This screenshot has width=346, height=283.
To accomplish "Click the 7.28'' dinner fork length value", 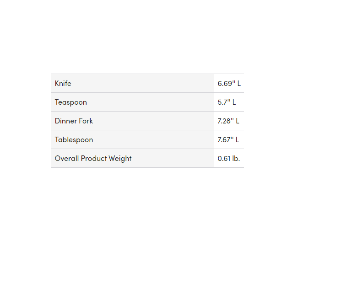I will 225,121.
